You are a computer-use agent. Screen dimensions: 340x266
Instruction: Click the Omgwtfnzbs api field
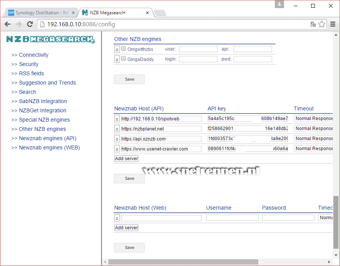click(253, 49)
